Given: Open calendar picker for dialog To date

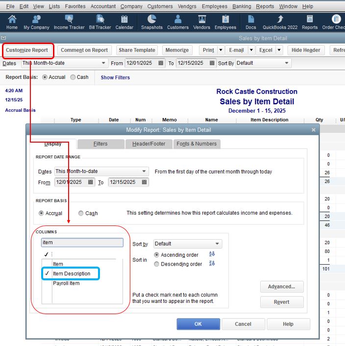Looking at the screenshot, I should (x=144, y=182).
